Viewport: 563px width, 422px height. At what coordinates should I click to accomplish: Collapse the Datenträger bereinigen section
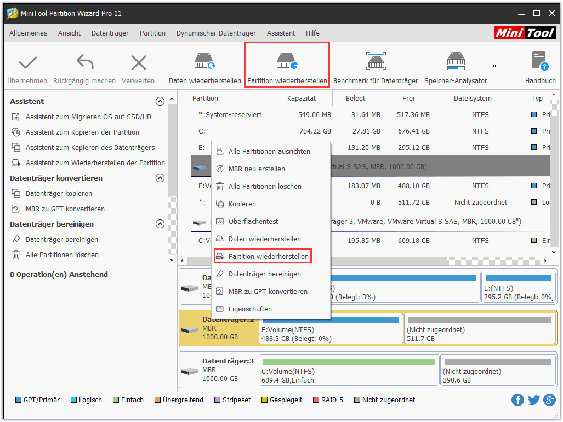click(x=160, y=224)
